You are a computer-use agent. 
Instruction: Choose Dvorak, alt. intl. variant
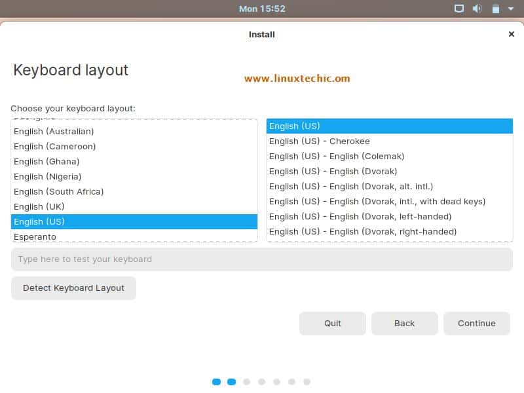click(389, 186)
